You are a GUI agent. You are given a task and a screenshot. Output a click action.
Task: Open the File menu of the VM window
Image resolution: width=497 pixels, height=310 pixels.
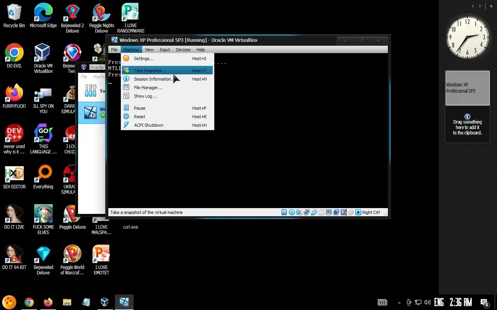coord(114,50)
